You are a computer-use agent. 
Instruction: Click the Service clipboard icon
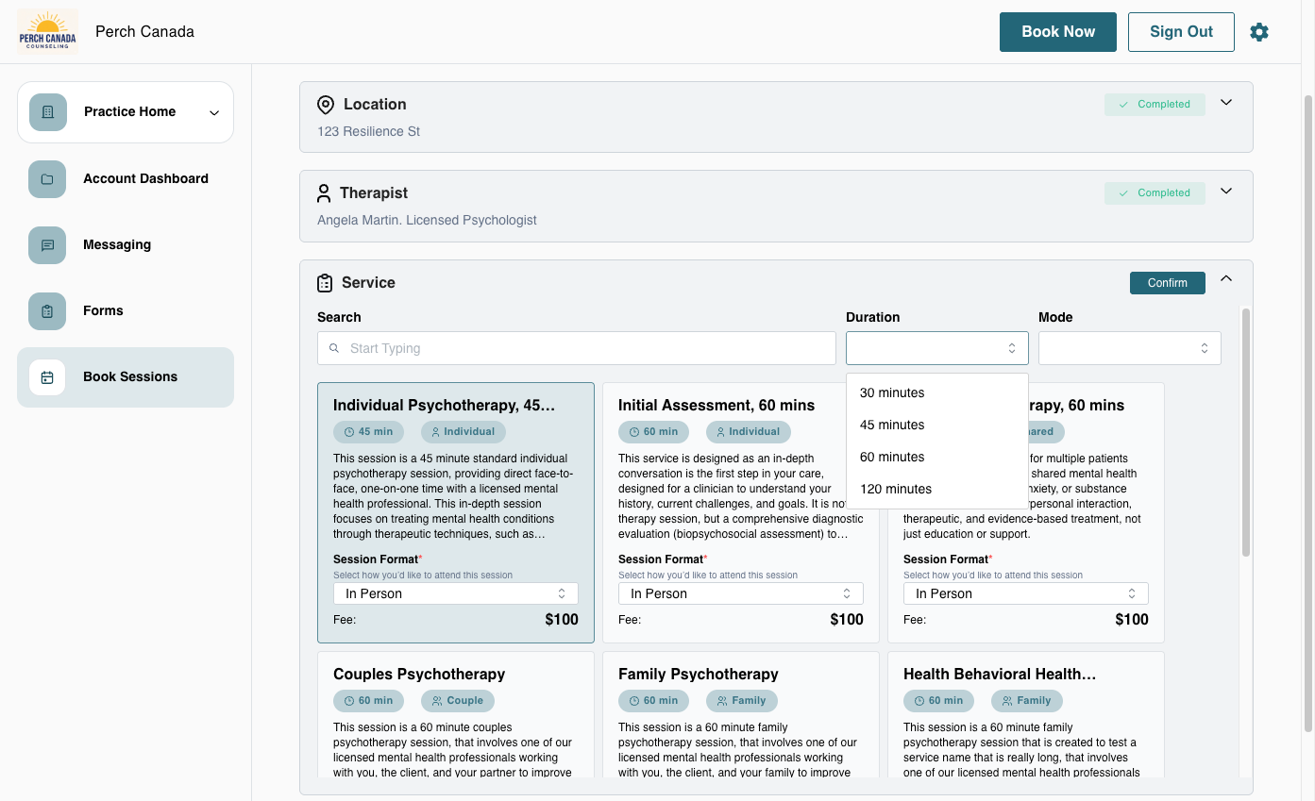point(325,283)
